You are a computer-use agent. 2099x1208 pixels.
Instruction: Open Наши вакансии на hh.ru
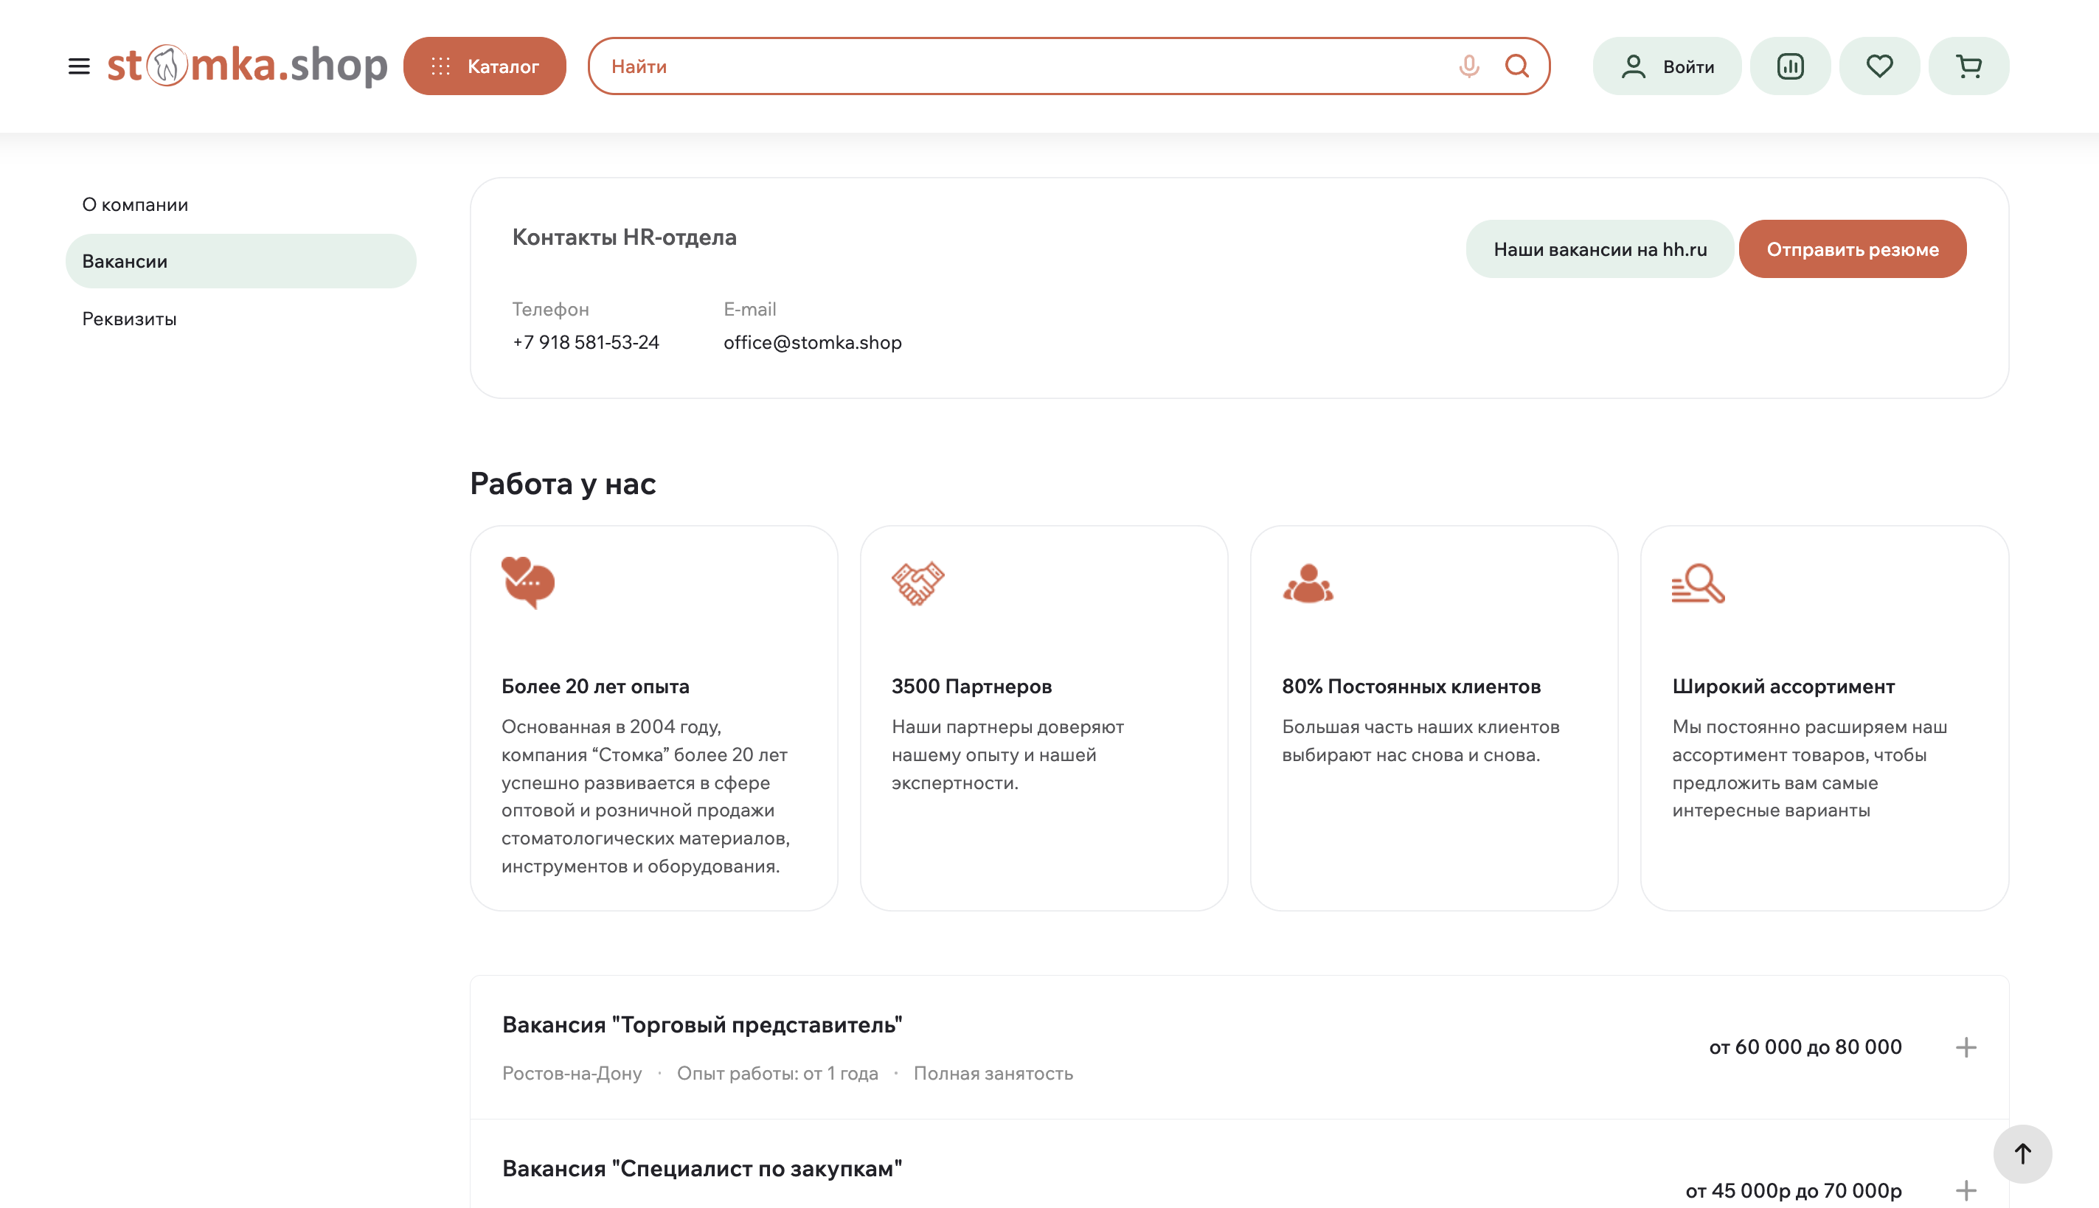tap(1600, 249)
